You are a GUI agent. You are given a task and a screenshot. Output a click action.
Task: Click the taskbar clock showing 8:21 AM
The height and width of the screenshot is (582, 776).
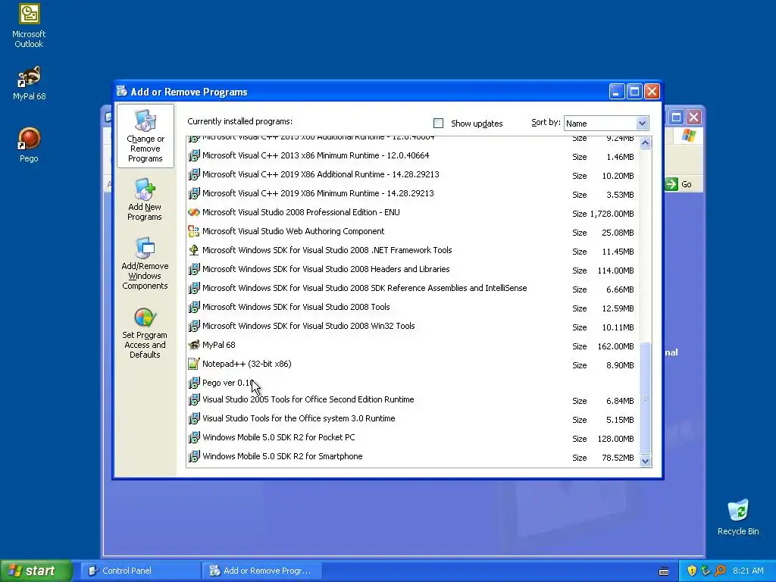pyautogui.click(x=748, y=571)
